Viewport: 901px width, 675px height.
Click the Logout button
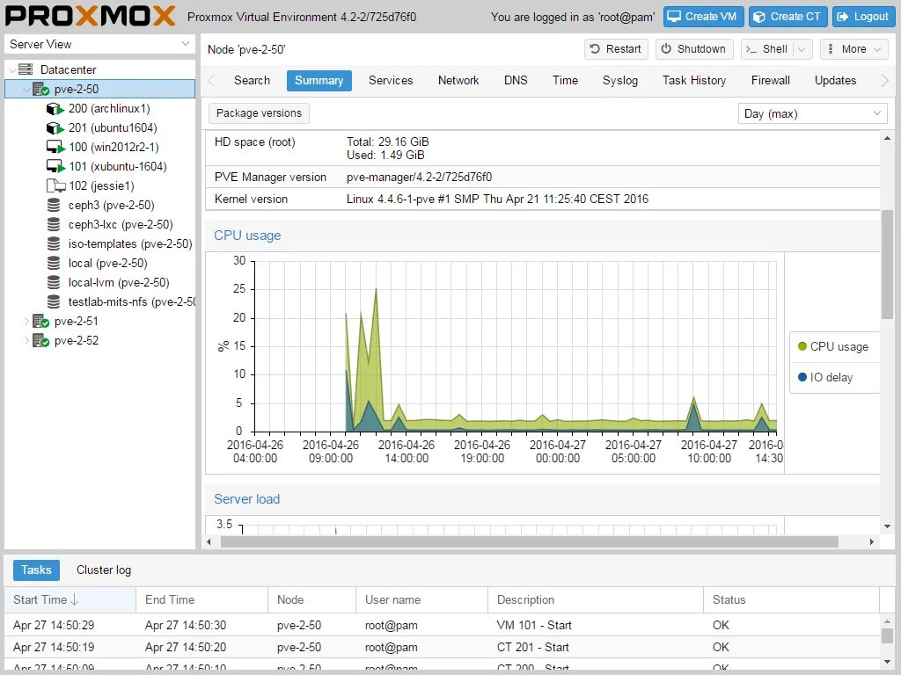pos(864,17)
